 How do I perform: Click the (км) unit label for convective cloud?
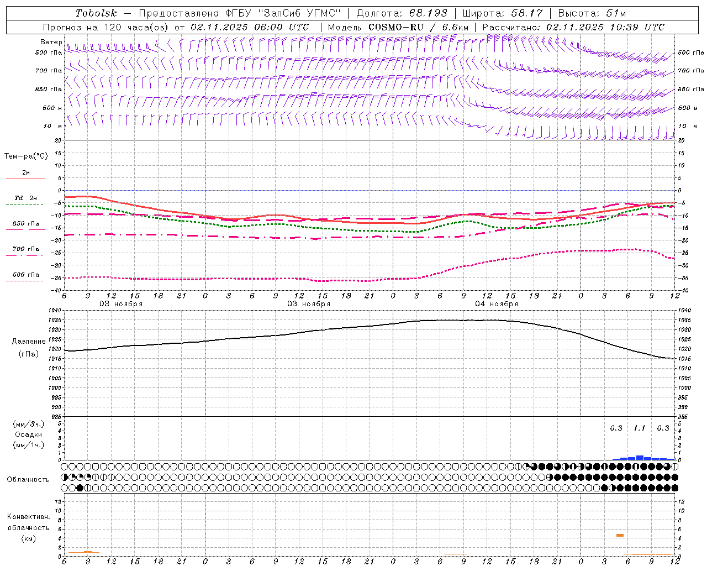click(x=28, y=538)
